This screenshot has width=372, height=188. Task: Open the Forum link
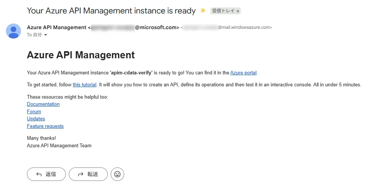[x=34, y=111]
